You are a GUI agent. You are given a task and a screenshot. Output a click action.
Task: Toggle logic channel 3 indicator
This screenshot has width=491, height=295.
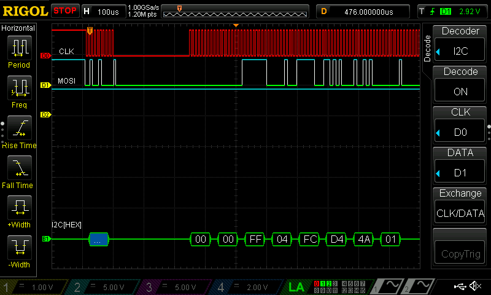pyautogui.click(x=334, y=283)
